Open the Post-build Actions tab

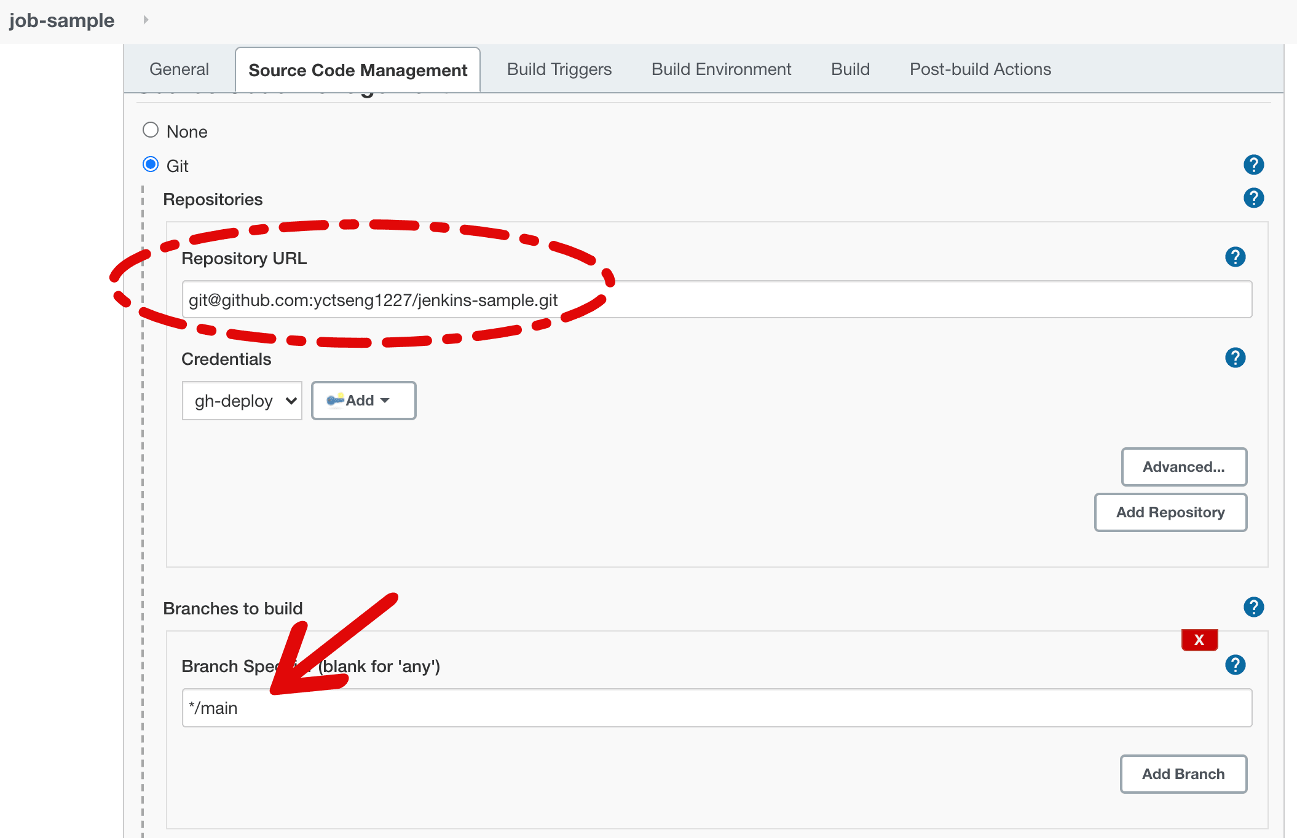pos(980,69)
